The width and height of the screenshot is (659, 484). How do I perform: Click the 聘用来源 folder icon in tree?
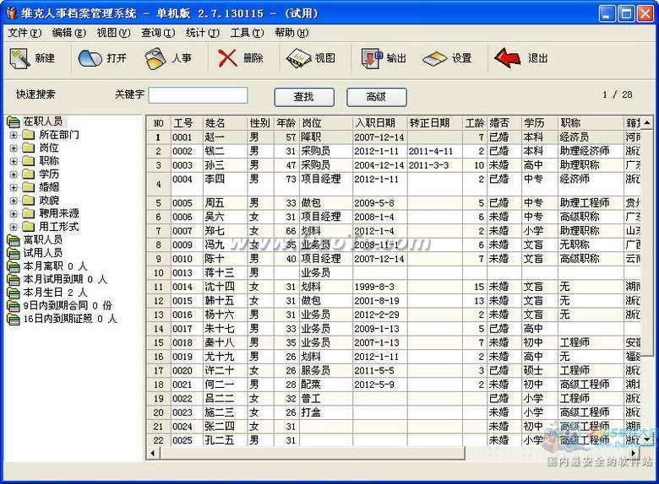point(29,214)
